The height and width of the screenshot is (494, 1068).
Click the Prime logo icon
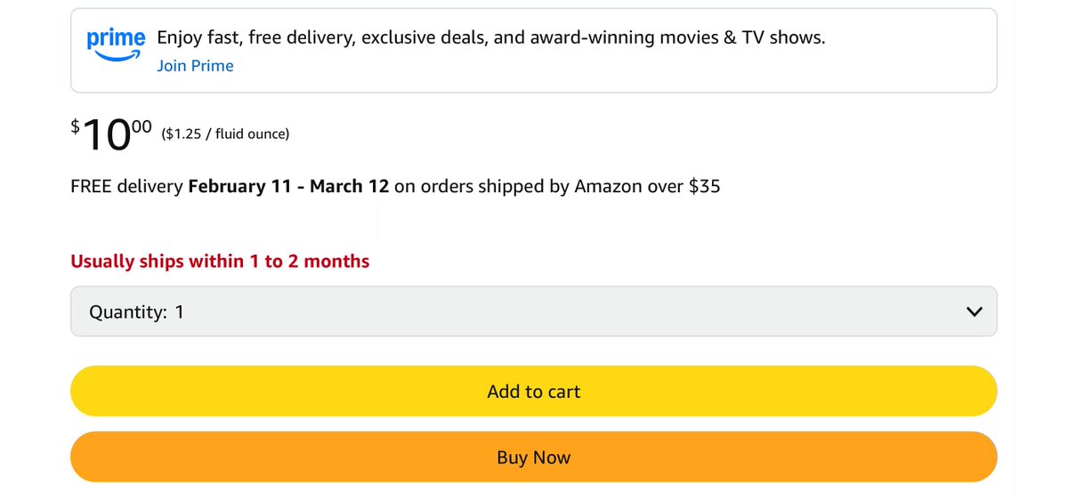(x=116, y=44)
